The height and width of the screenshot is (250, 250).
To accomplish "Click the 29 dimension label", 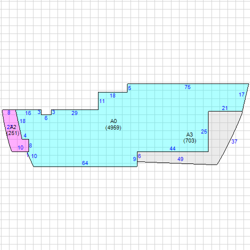I will coord(74,113).
